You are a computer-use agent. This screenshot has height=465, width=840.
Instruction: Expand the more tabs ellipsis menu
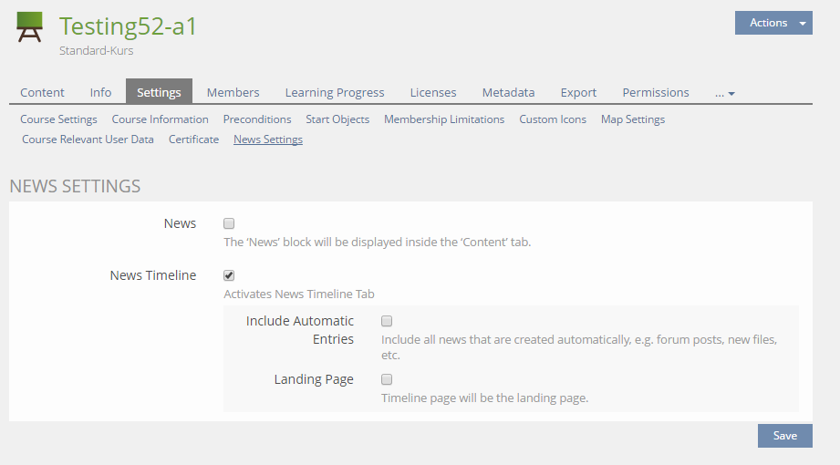tap(724, 93)
